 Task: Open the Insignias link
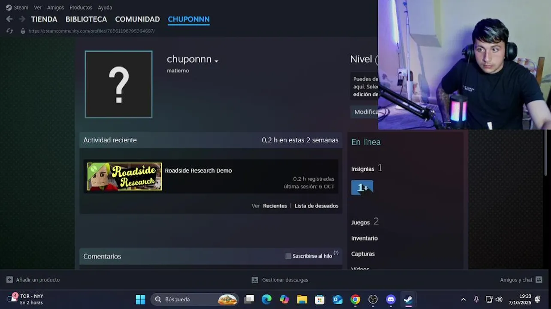coord(363,169)
